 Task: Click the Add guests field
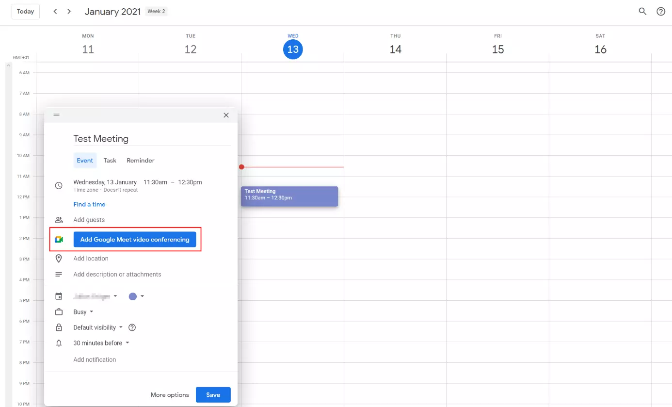tap(89, 220)
